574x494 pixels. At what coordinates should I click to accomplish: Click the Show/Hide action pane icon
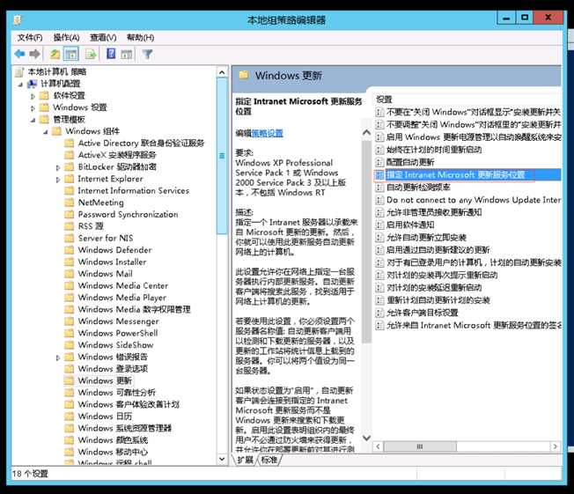(x=127, y=55)
